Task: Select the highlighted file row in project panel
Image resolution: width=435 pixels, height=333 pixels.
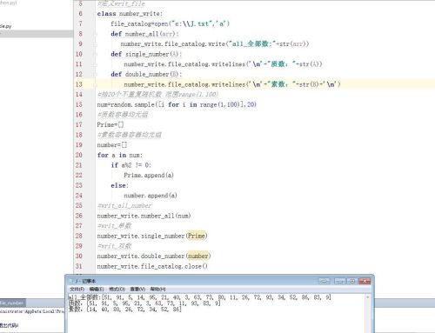Action: (37, 34)
